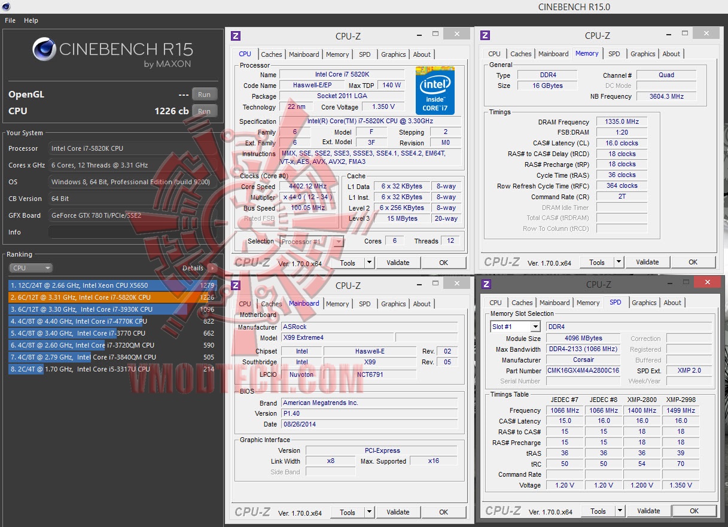Click the Cinebench R15 sphere logo

44,50
